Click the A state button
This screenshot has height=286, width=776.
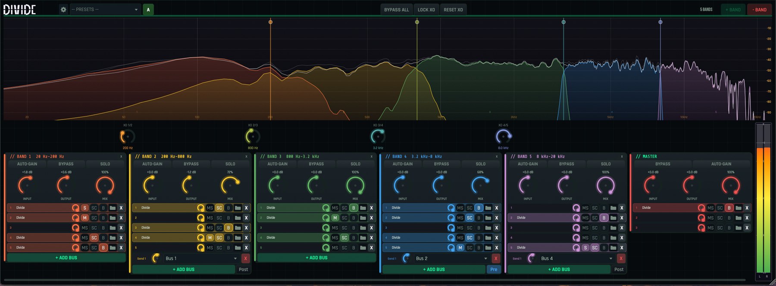point(148,9)
